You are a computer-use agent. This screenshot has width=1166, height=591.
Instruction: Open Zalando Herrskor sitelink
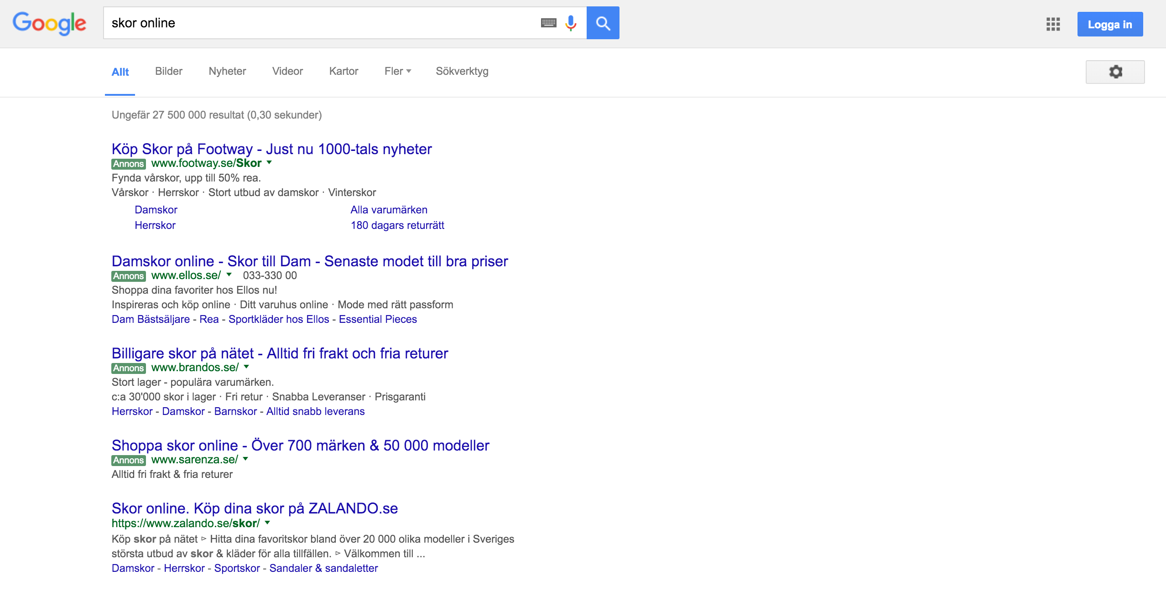184,568
